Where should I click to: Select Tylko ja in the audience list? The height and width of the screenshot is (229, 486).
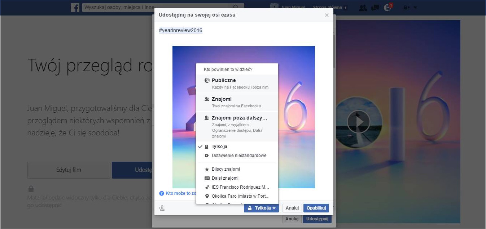(x=237, y=147)
